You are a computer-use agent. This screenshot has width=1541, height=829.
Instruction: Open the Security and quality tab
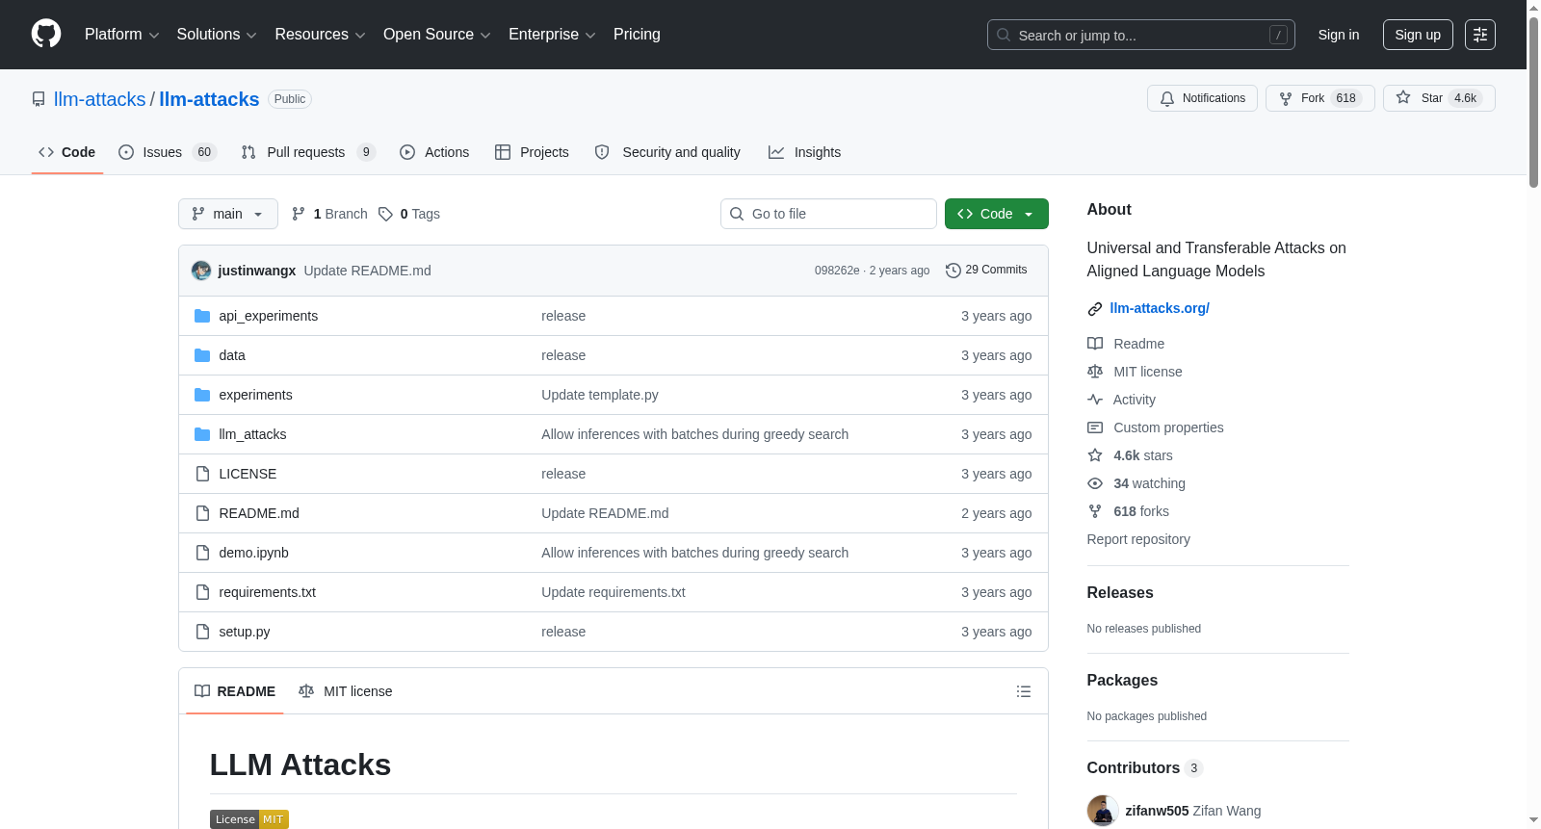click(x=667, y=152)
